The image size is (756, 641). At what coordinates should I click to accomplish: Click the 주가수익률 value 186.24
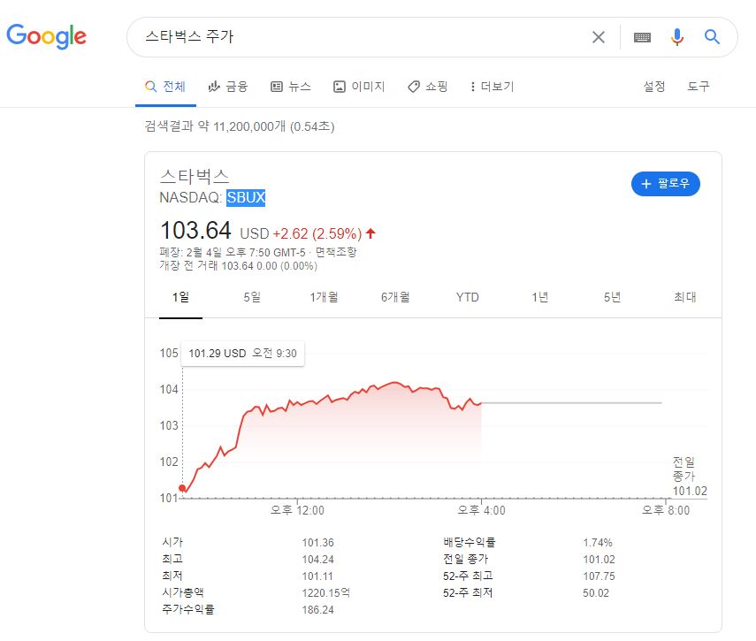click(x=317, y=610)
